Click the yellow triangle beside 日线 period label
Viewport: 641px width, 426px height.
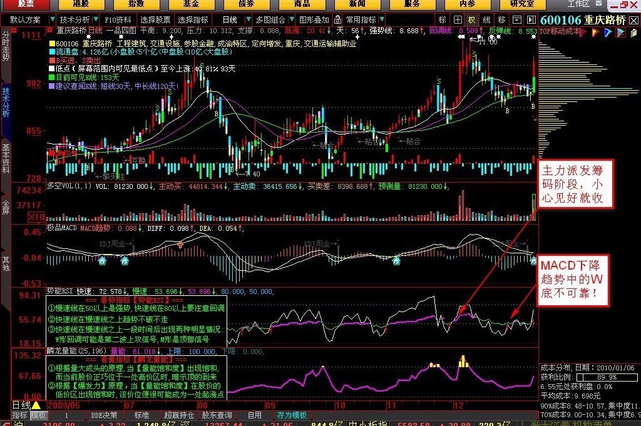pos(36,405)
